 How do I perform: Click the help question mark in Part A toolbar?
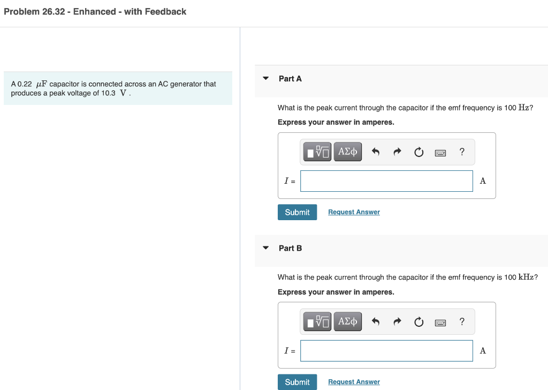(x=461, y=152)
